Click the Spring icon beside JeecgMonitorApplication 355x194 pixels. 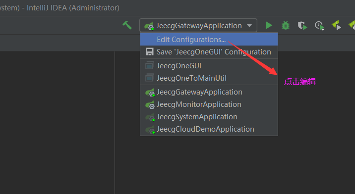pyautogui.click(x=150, y=105)
